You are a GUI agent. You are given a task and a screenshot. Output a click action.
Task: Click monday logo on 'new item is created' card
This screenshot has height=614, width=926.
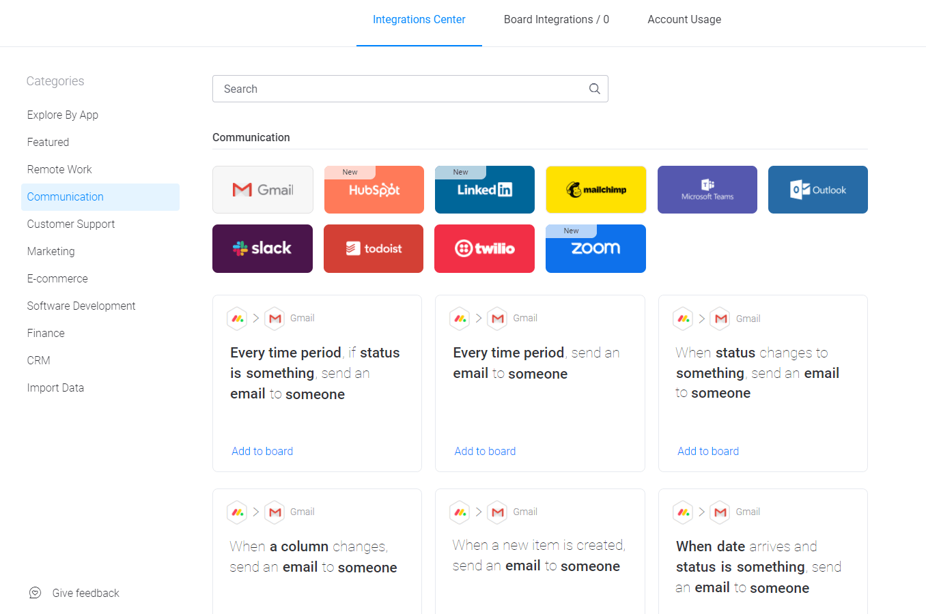pyautogui.click(x=460, y=512)
